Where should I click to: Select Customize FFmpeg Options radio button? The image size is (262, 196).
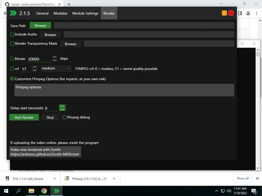(x=12, y=79)
